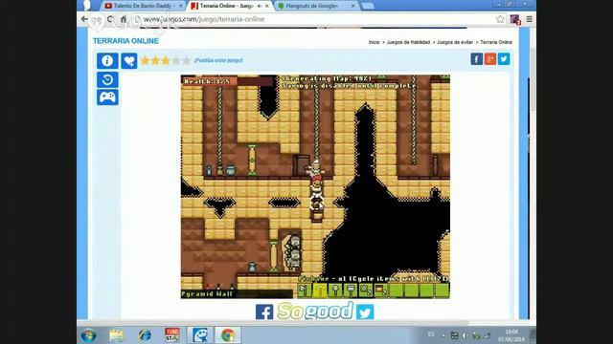Open gamepad controls icon
The width and height of the screenshot is (613, 344).
click(x=107, y=97)
